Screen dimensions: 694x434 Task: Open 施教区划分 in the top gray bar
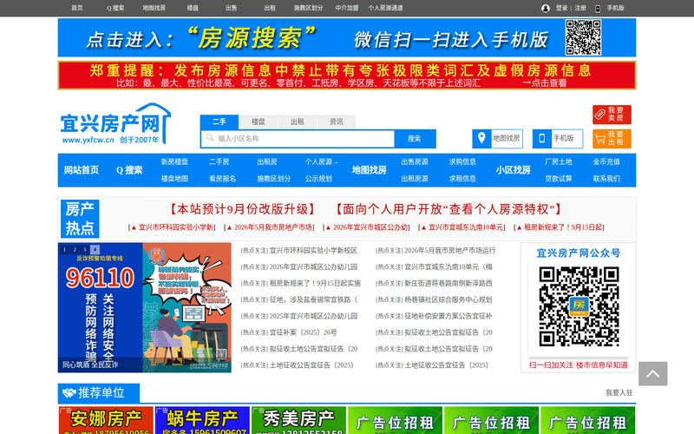[309, 8]
